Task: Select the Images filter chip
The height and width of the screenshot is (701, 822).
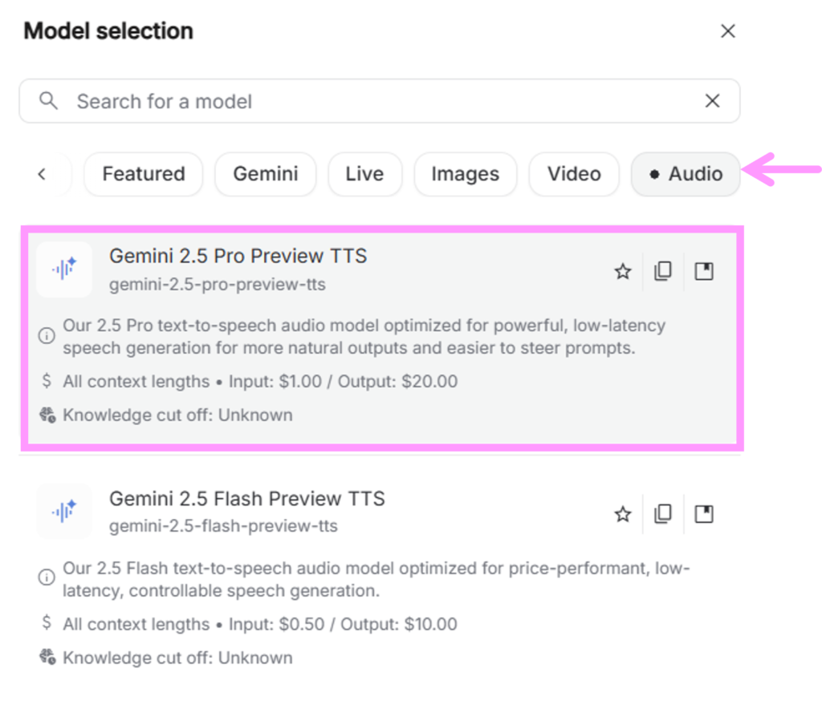Action: pyautogui.click(x=465, y=174)
